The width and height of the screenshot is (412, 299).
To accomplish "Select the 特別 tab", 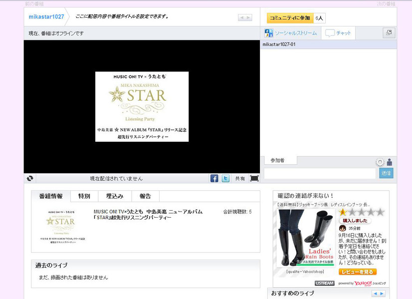I will 84,196.
